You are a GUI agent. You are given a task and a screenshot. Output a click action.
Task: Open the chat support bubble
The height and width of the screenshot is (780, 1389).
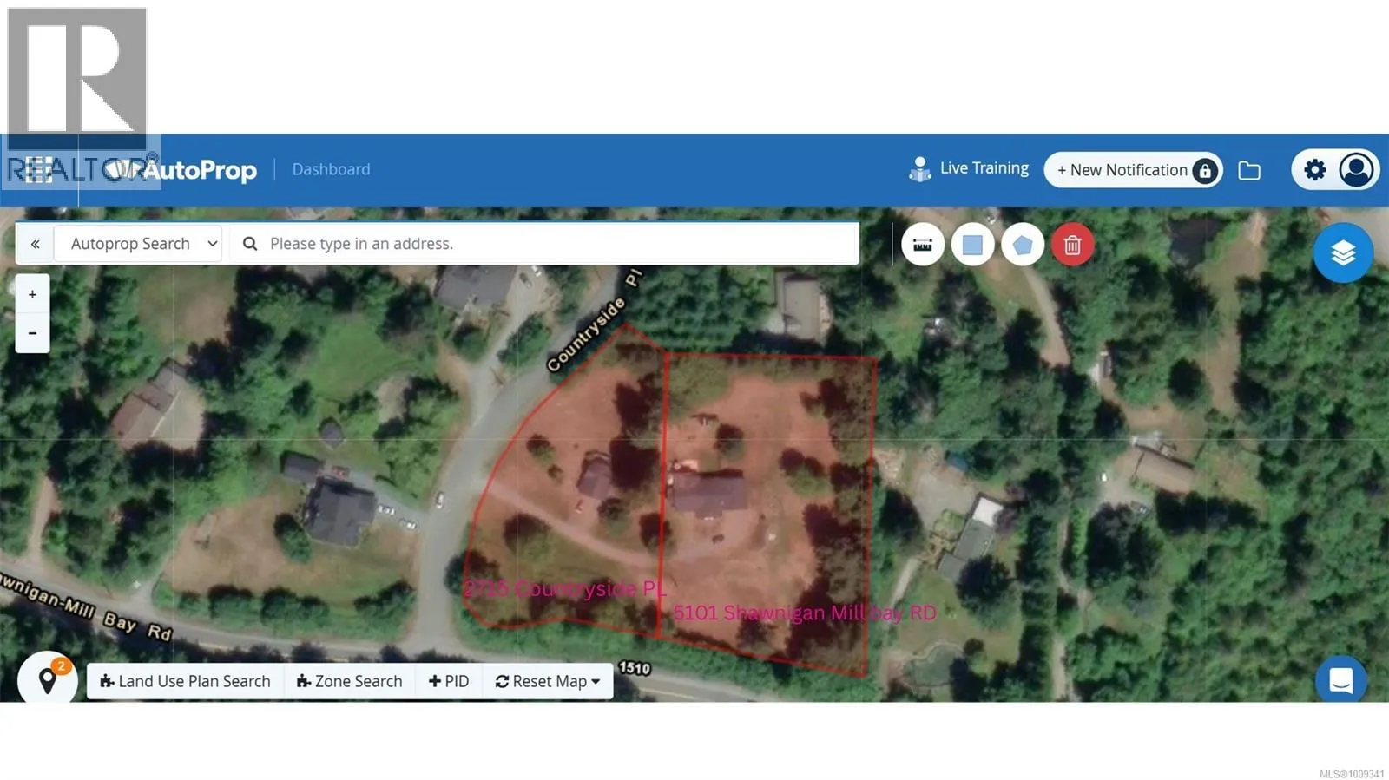1340,680
